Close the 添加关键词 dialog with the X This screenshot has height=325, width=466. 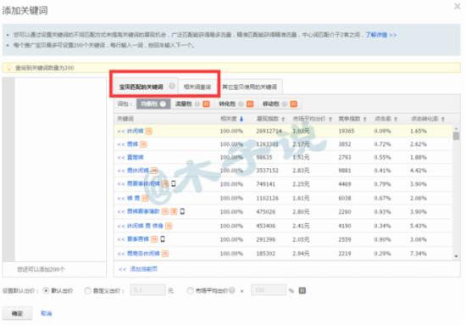pos(458,6)
